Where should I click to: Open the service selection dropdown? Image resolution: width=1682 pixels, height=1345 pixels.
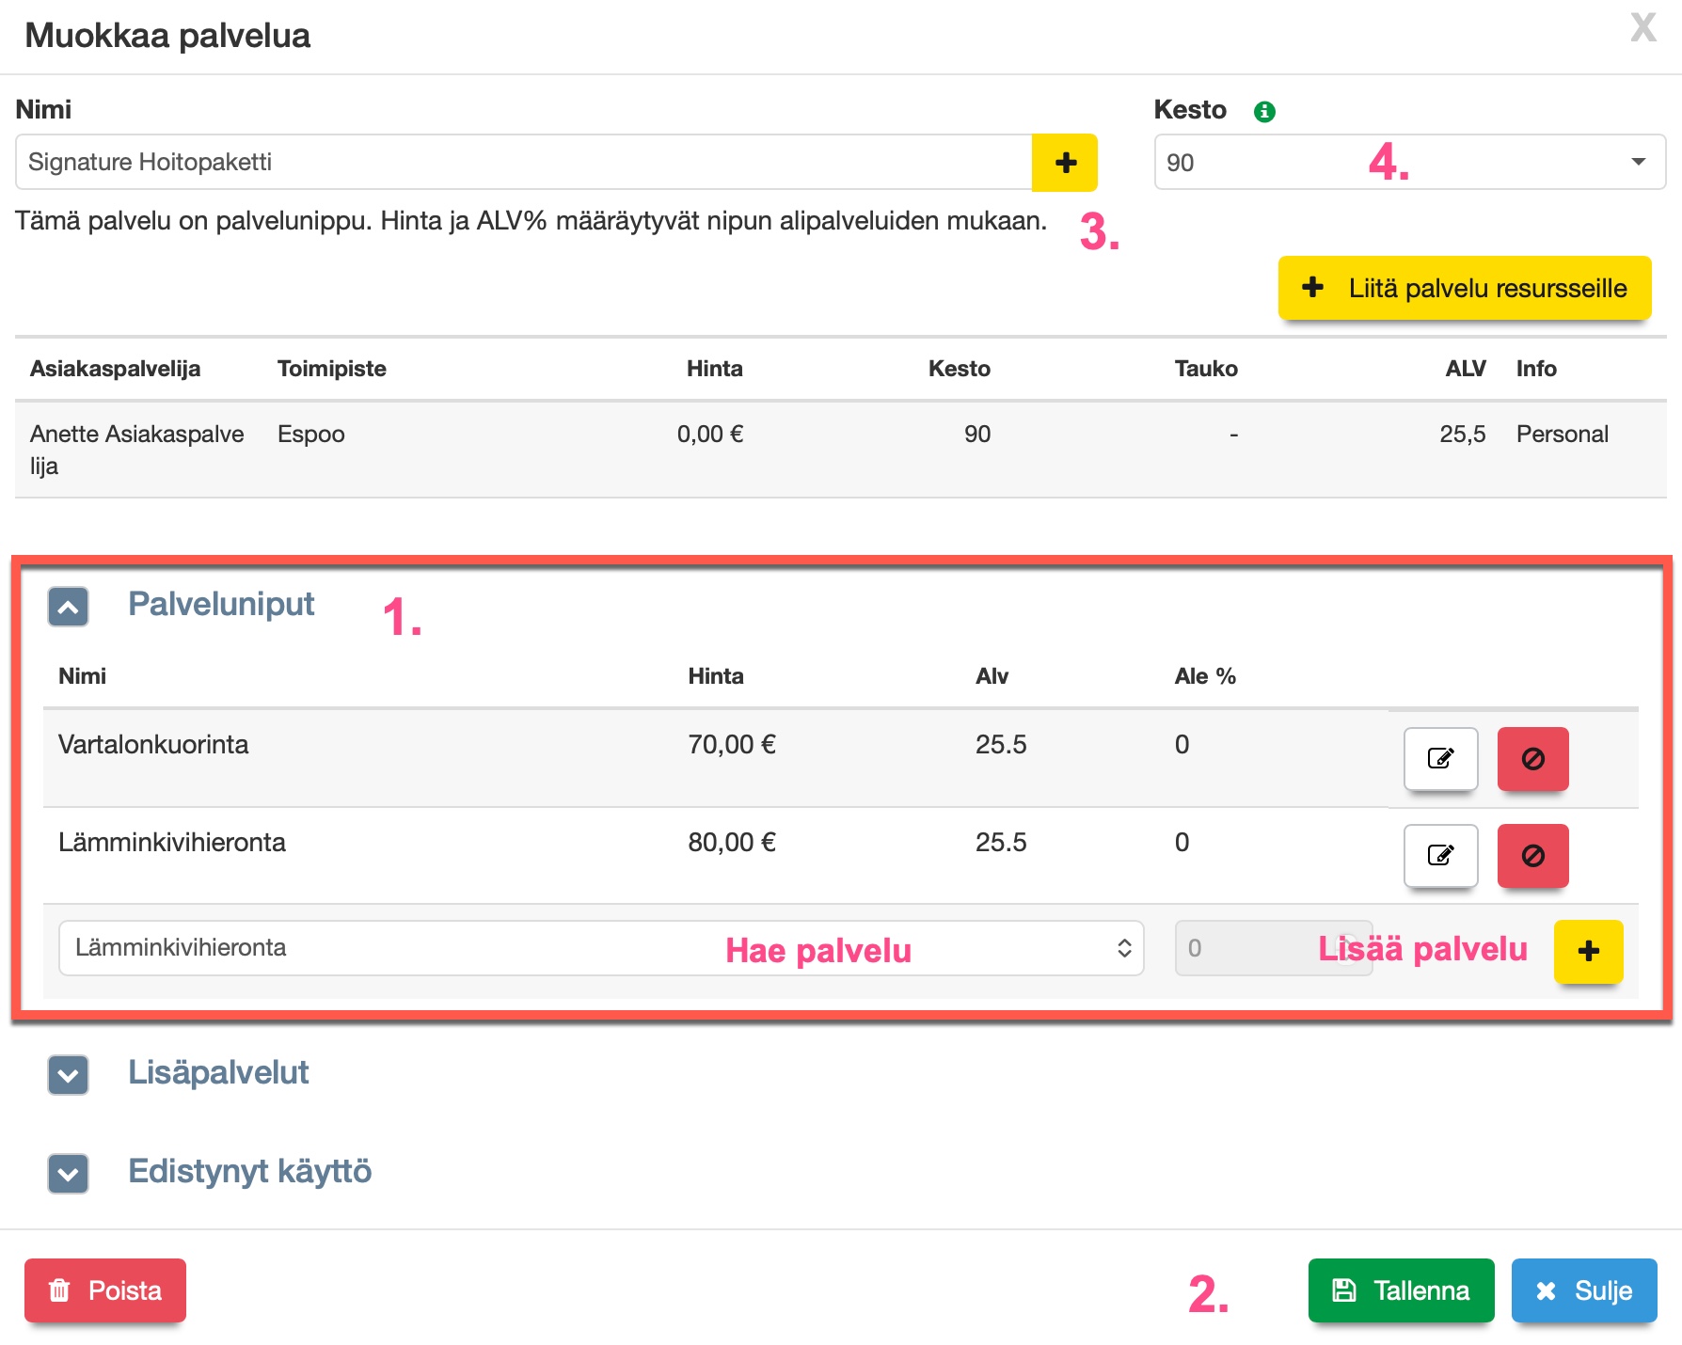pos(600,948)
